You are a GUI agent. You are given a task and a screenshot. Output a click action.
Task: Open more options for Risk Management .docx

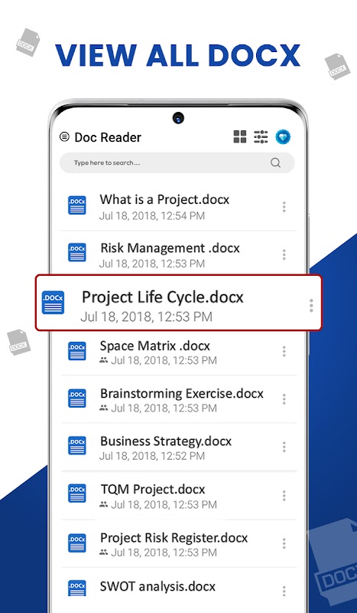pyautogui.click(x=284, y=255)
